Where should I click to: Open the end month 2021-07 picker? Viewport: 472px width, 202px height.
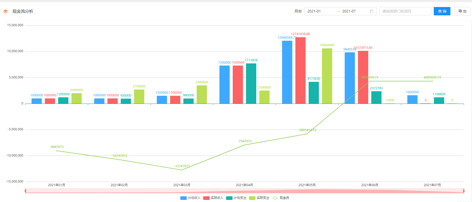coord(354,11)
